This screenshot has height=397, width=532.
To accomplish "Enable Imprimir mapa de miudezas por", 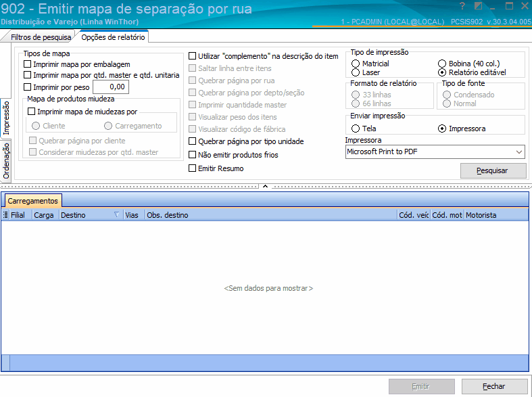I will pyautogui.click(x=32, y=111).
